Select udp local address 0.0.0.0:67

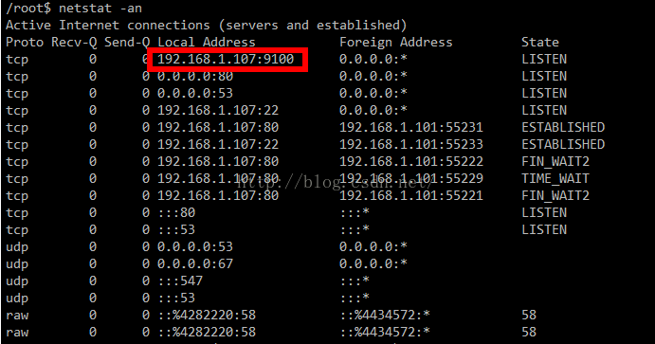click(x=195, y=264)
